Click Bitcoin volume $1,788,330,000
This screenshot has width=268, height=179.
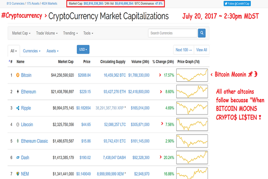pos(139,75)
